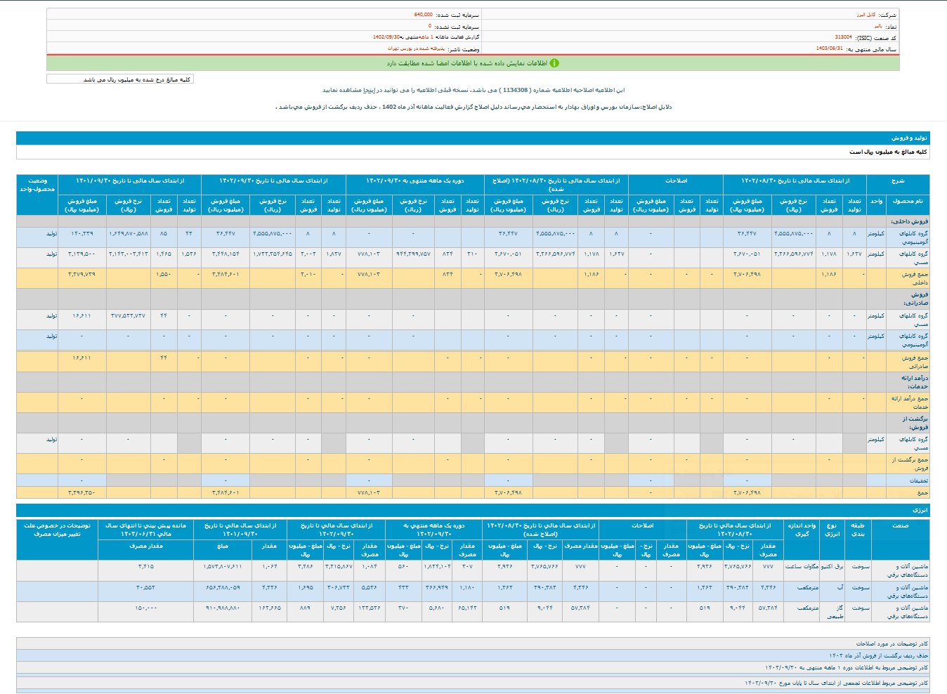Click the «وضعیت محصول-واحد» column header
Image resolution: width=947 pixels, height=694 pixels.
pos(37,185)
